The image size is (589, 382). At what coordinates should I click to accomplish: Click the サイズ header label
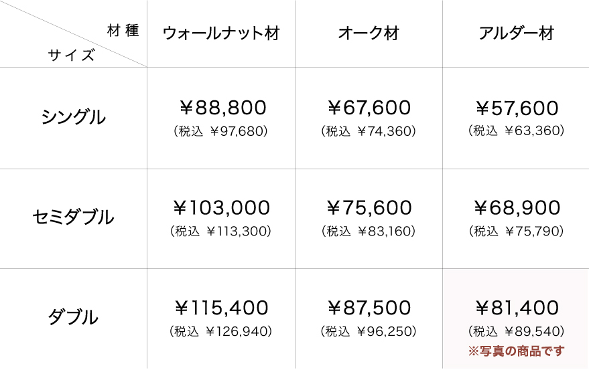tap(72, 56)
